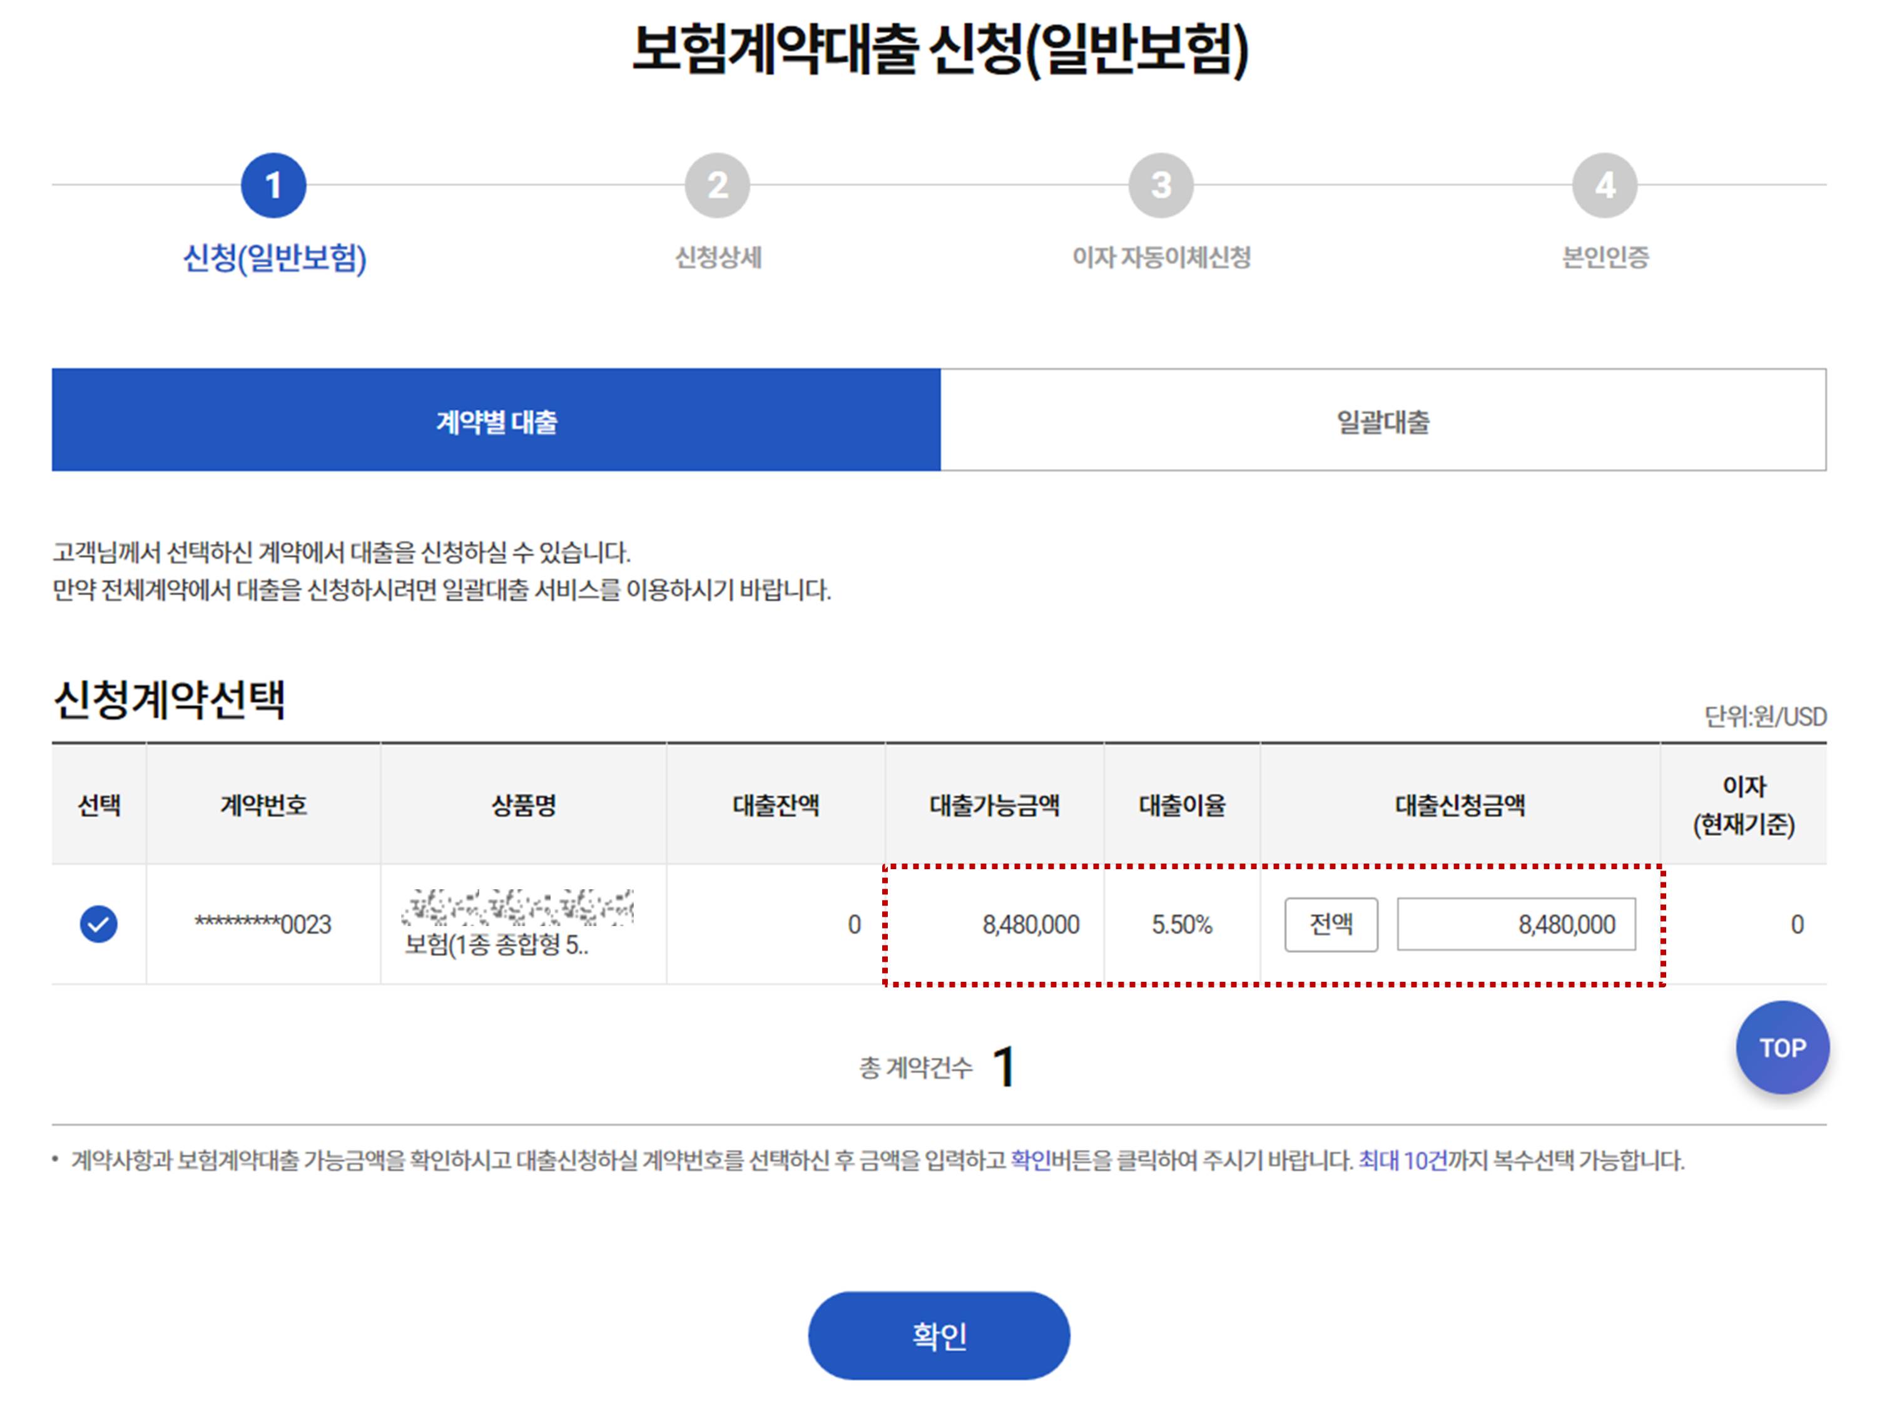1877x1407 pixels.
Task: Click the 신청상세 step label
Action: pyautogui.click(x=718, y=258)
